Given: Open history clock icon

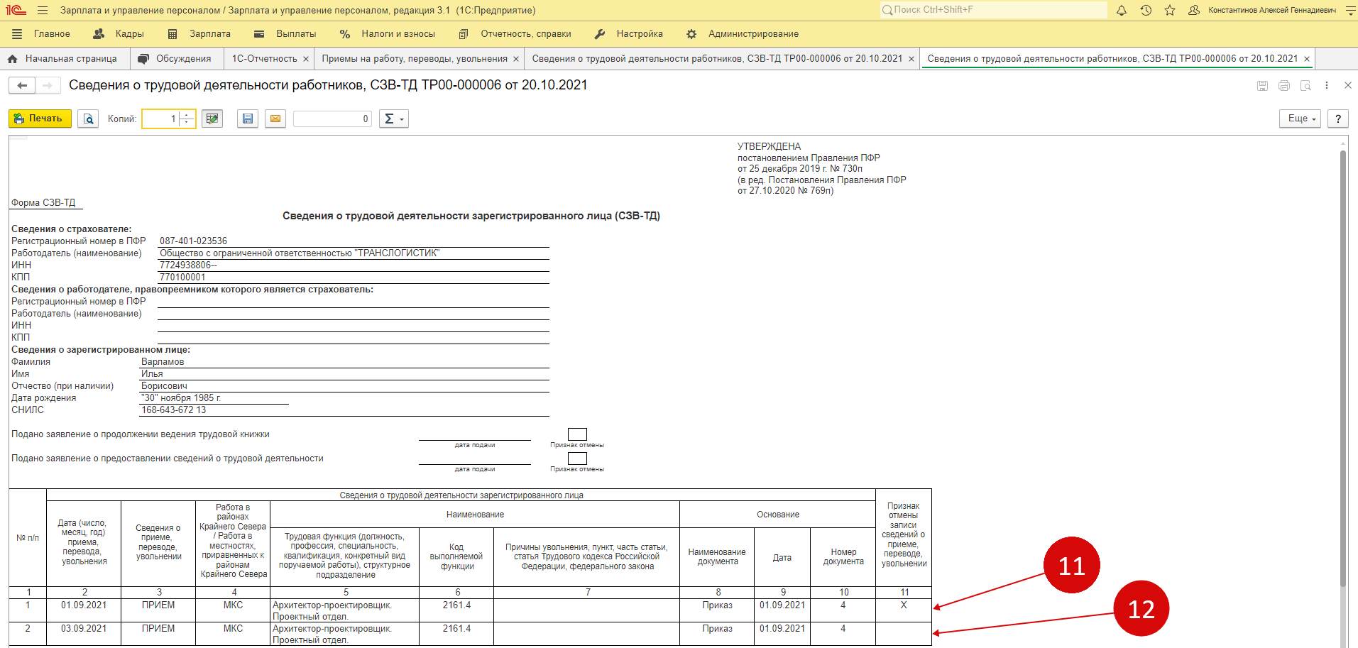Looking at the screenshot, I should click(x=1146, y=11).
